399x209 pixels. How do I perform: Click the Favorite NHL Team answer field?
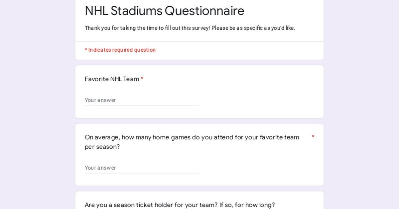coord(142,100)
